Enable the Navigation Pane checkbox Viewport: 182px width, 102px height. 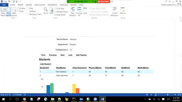(34, 14)
